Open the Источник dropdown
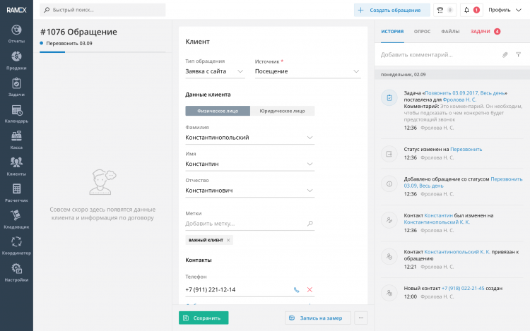 point(355,71)
